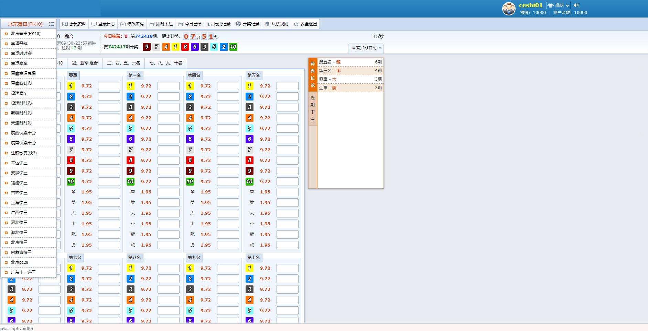Open 玩法规则 game rules
The image size is (648, 331).
click(276, 24)
